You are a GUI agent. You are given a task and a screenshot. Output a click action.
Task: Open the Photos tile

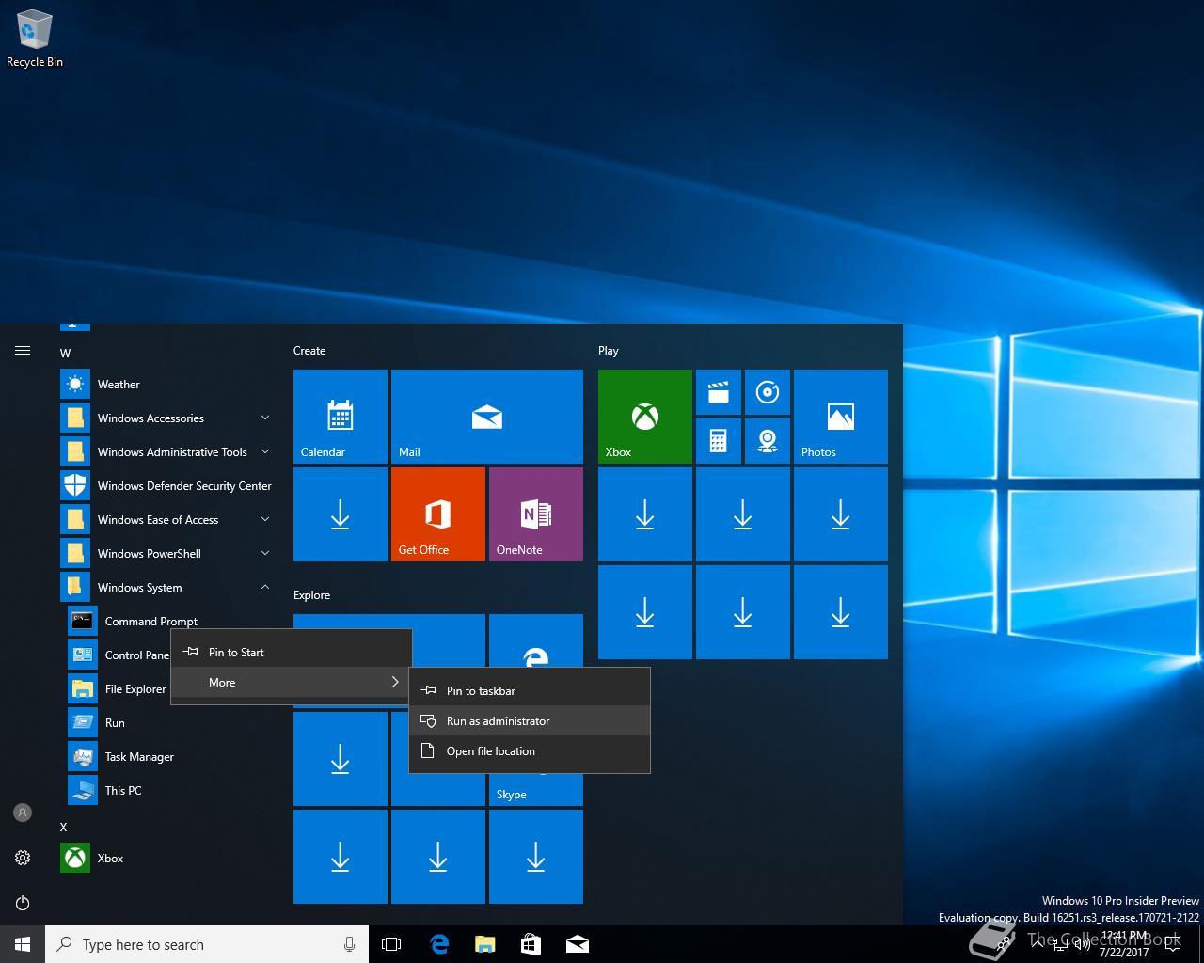(x=841, y=417)
